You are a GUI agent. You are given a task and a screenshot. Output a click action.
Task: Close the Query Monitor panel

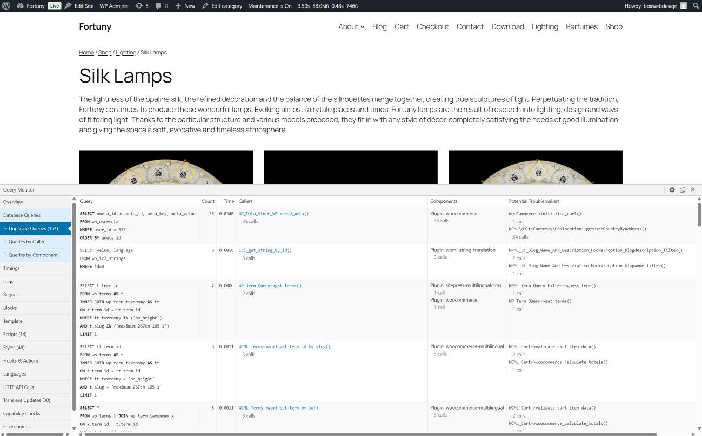click(693, 190)
